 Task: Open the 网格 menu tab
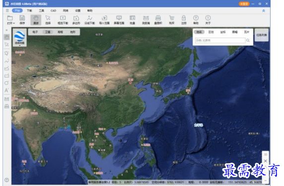click(x=66, y=10)
